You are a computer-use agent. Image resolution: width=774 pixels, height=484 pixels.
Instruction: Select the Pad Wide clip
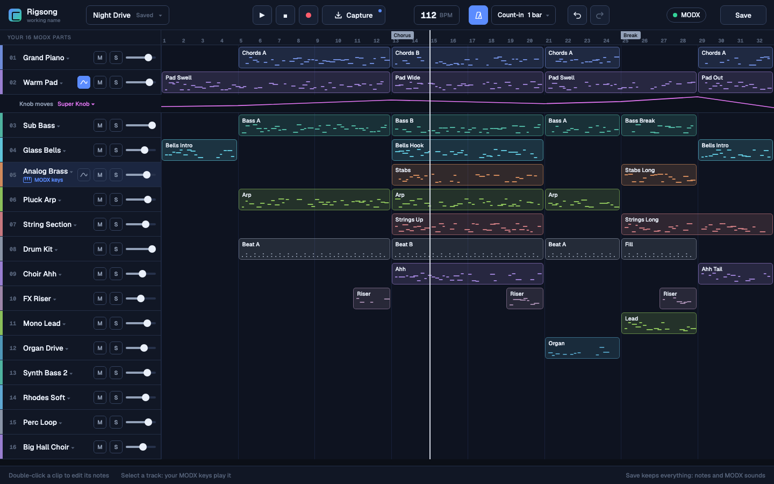[468, 82]
